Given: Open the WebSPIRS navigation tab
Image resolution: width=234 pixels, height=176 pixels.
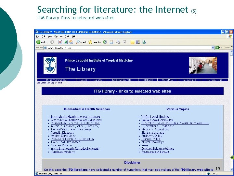Looking at the screenshot, I should 168,80.
